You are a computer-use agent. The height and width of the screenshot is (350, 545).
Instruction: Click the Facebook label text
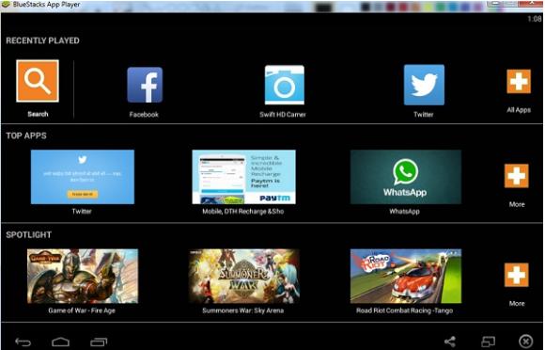(x=144, y=115)
